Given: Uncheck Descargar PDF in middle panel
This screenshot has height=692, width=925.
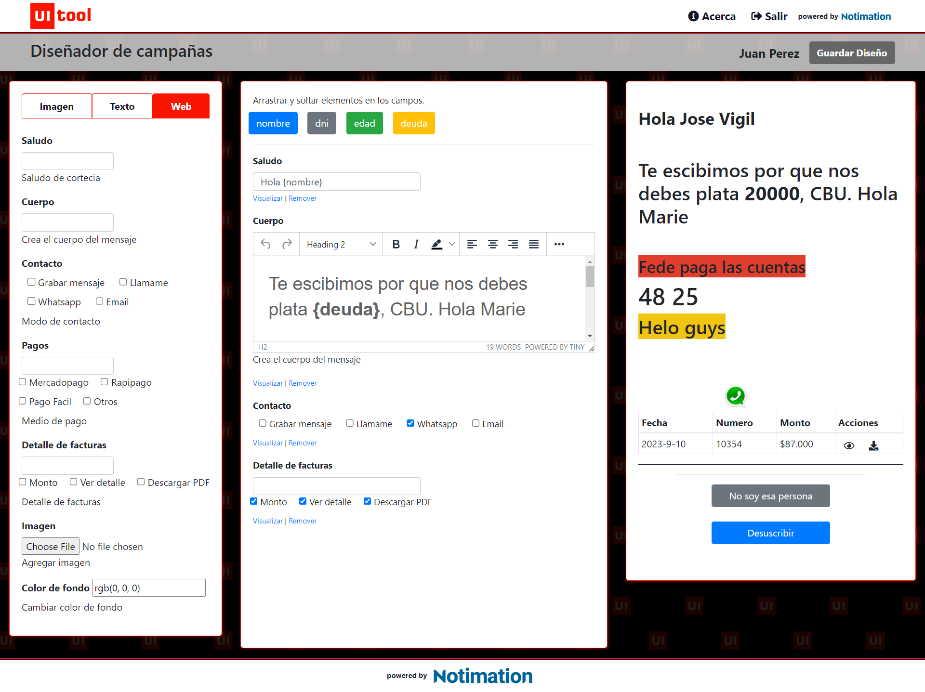Looking at the screenshot, I should (x=367, y=501).
